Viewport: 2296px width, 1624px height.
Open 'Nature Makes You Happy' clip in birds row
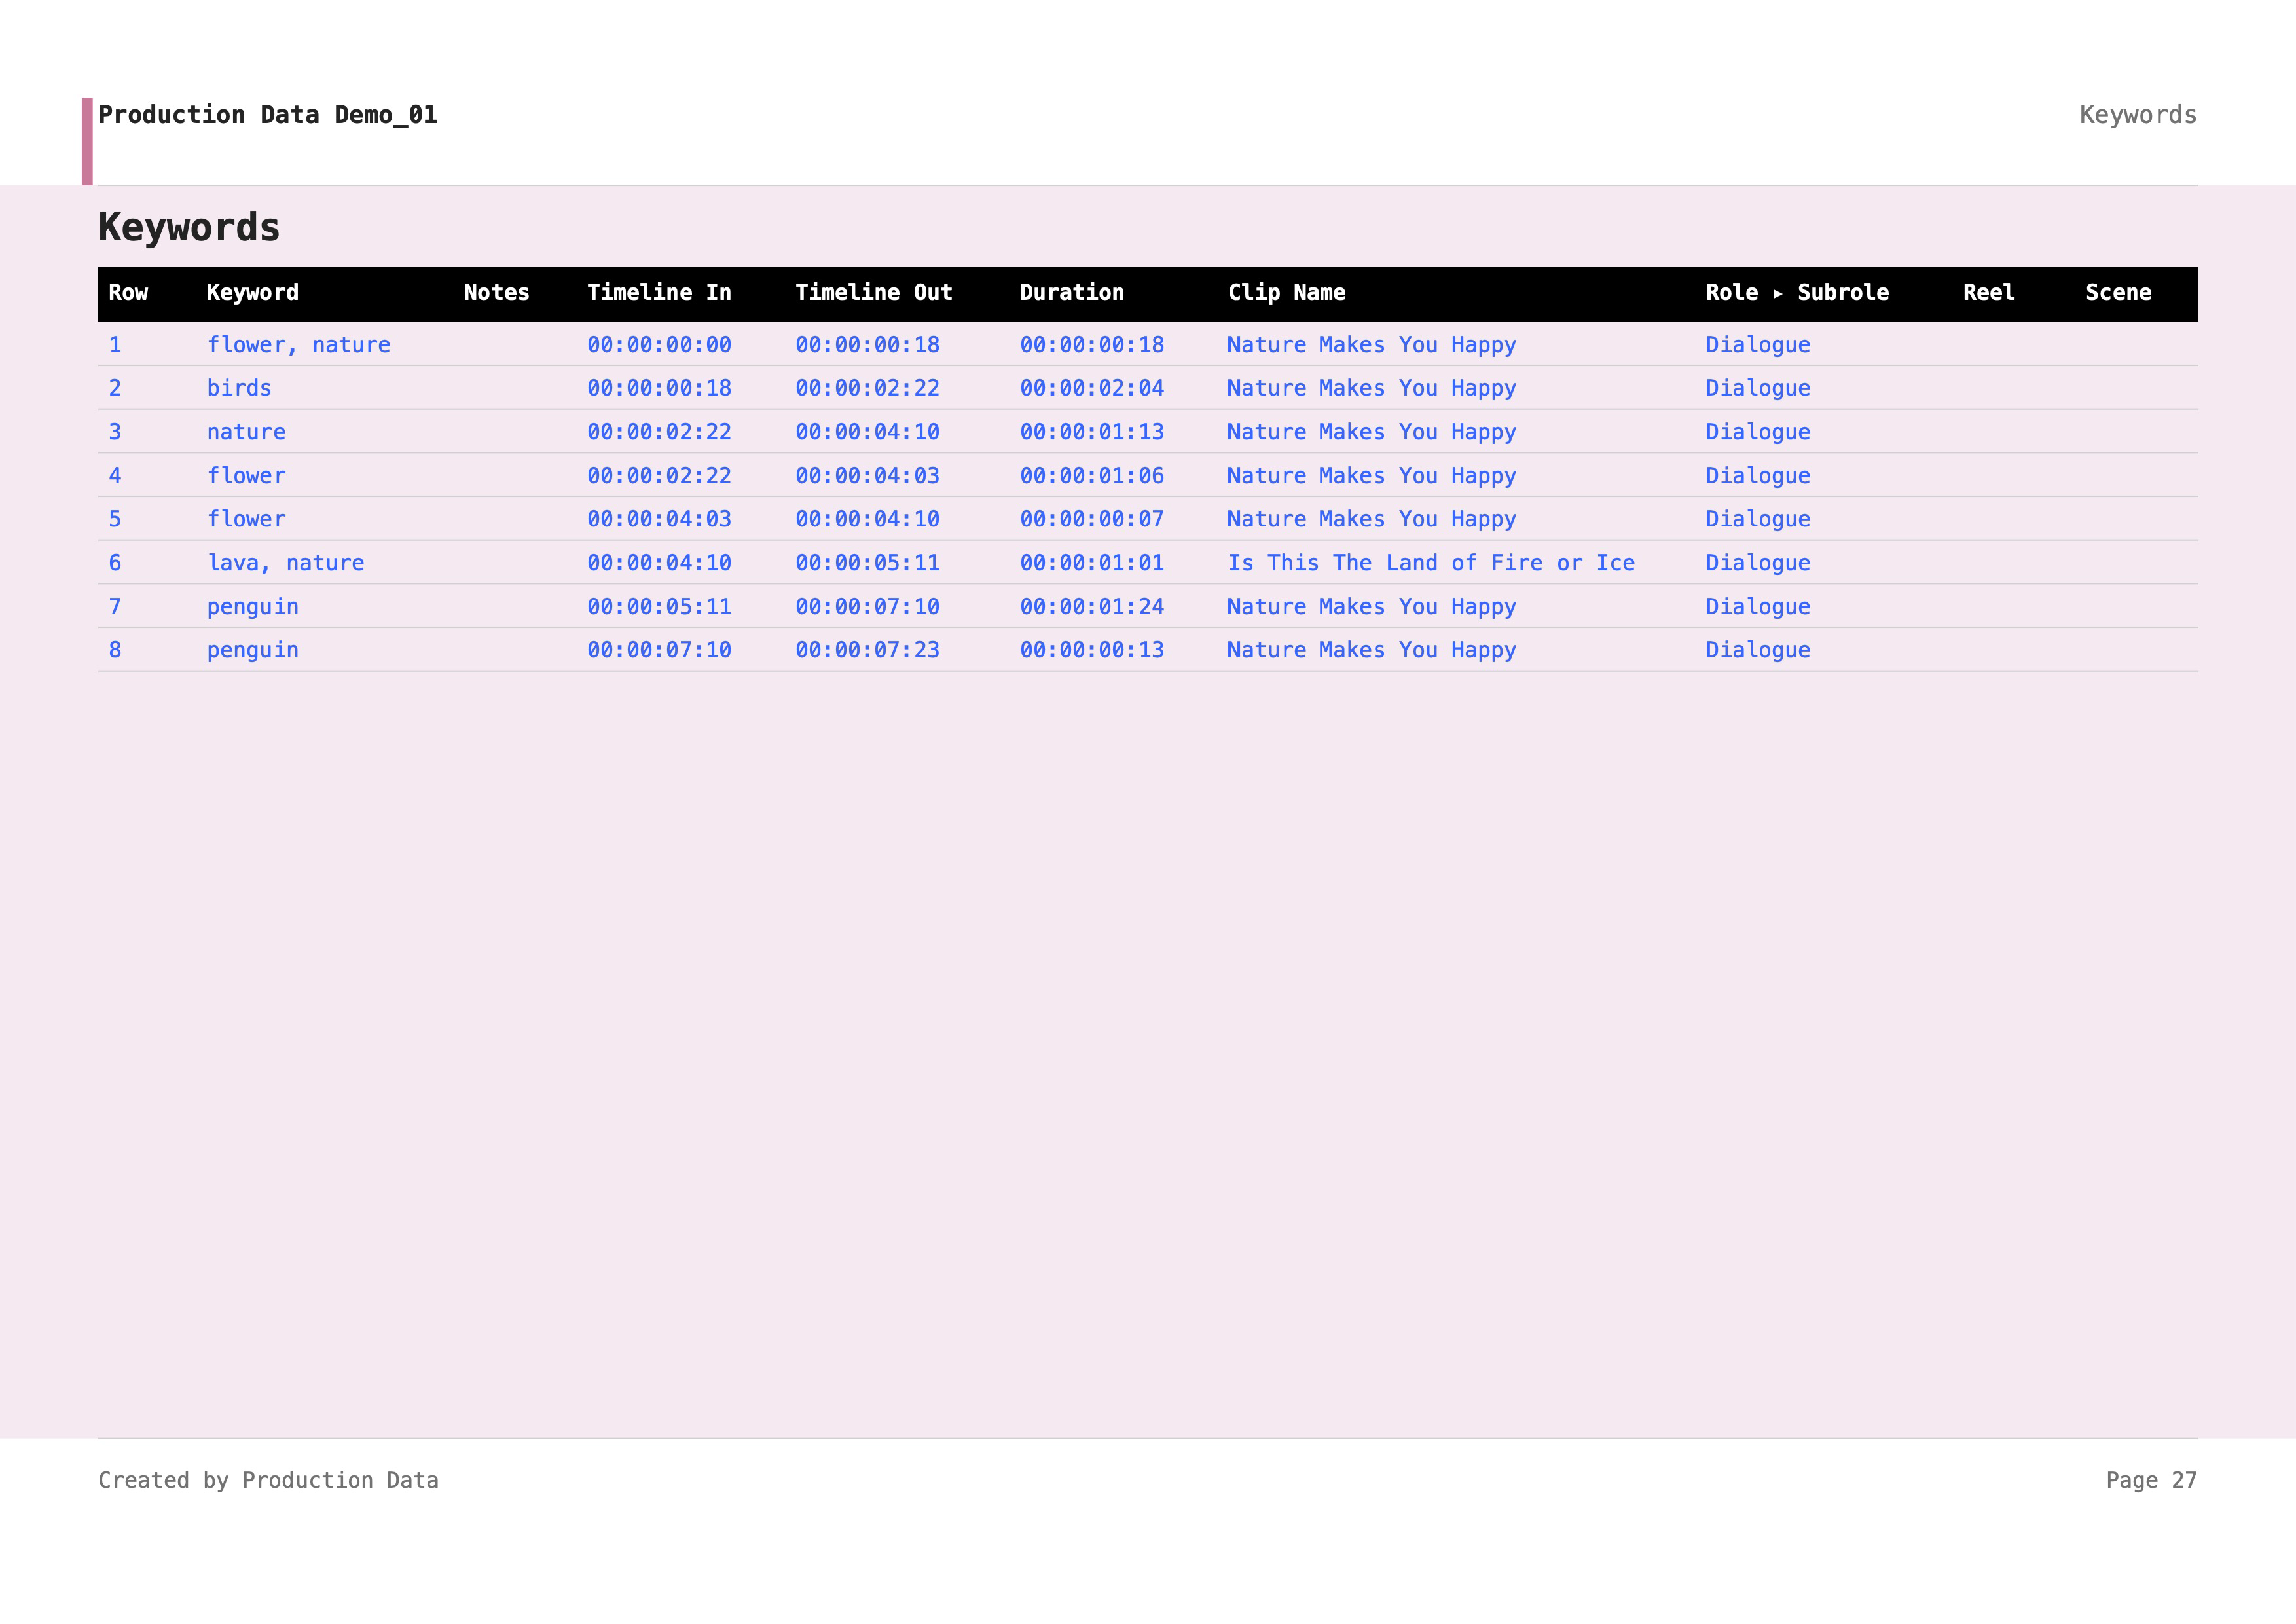click(1372, 388)
